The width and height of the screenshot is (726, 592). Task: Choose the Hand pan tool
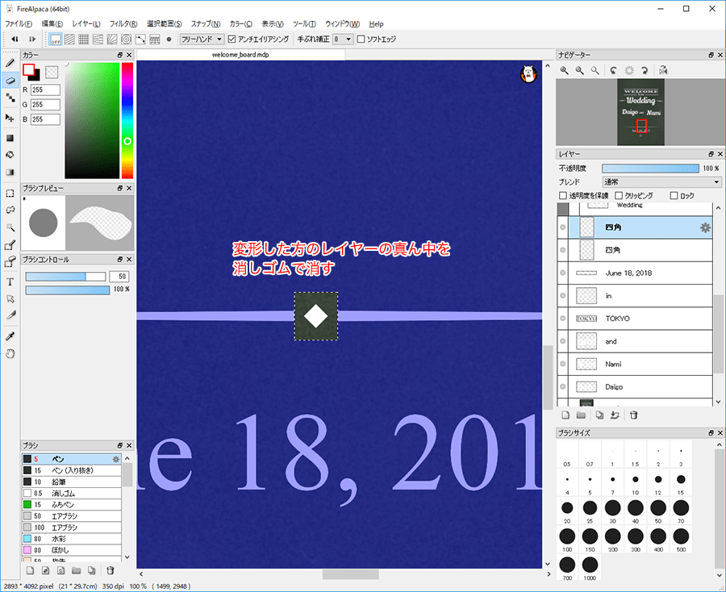tap(10, 353)
